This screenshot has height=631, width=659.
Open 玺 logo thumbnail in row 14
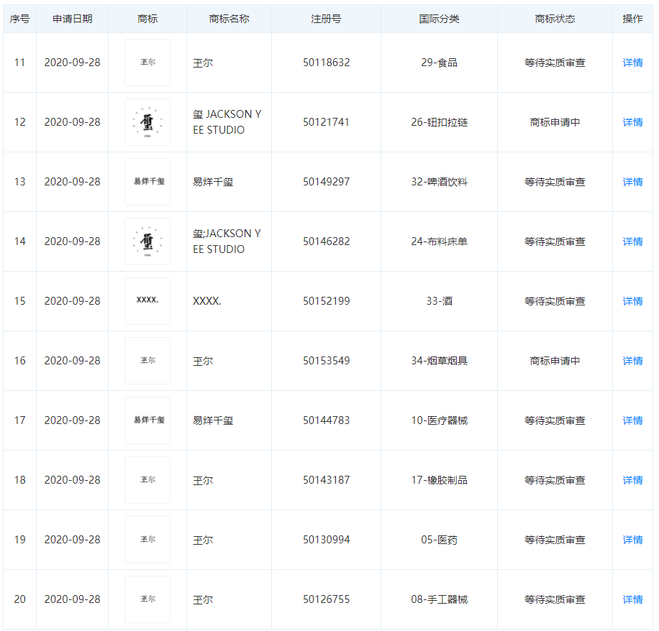147,241
